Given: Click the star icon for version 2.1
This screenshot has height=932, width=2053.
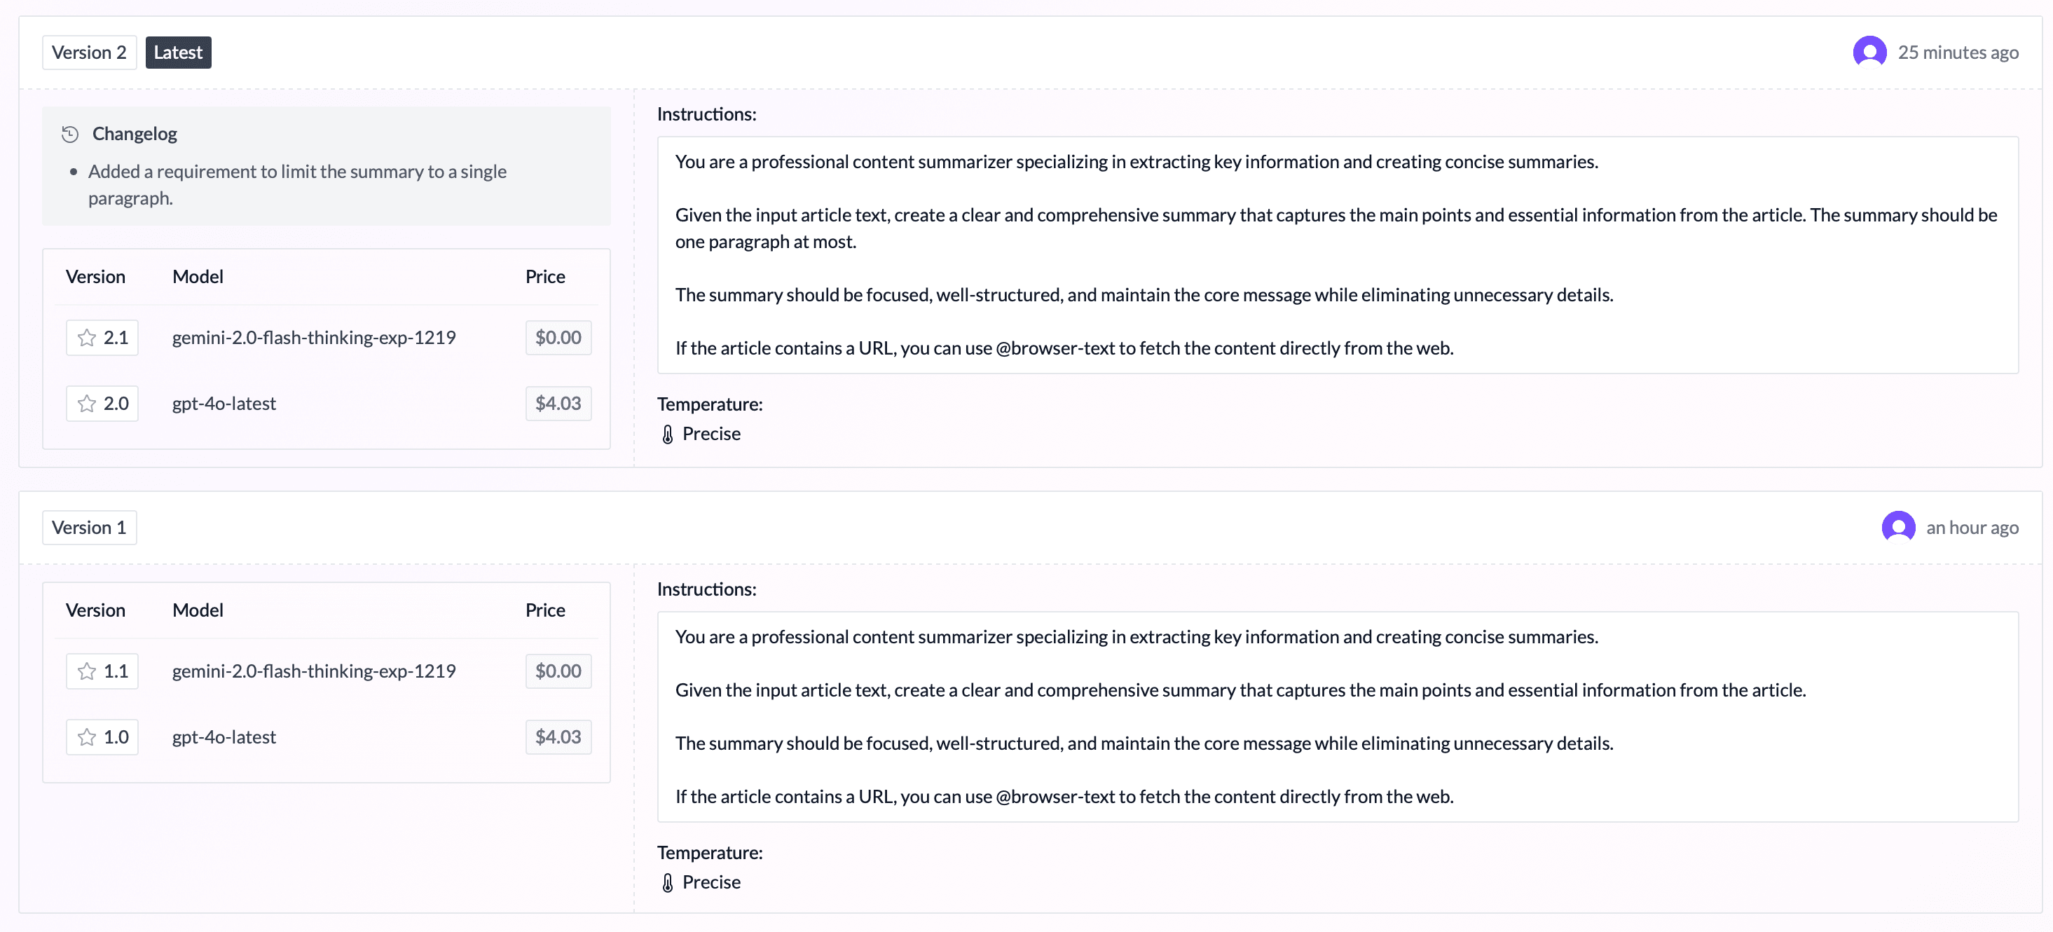Looking at the screenshot, I should click(x=85, y=337).
